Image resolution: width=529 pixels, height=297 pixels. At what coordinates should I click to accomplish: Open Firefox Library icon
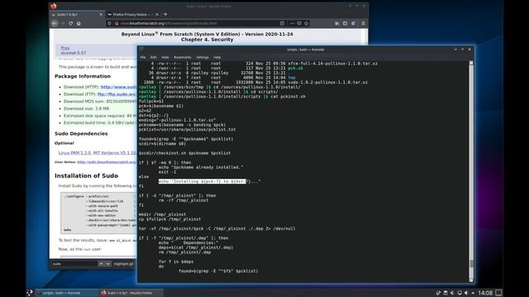336,23
